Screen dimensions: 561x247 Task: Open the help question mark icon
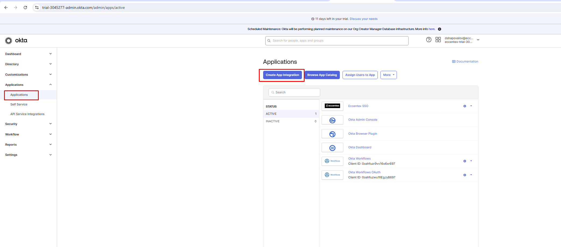[x=429, y=40]
